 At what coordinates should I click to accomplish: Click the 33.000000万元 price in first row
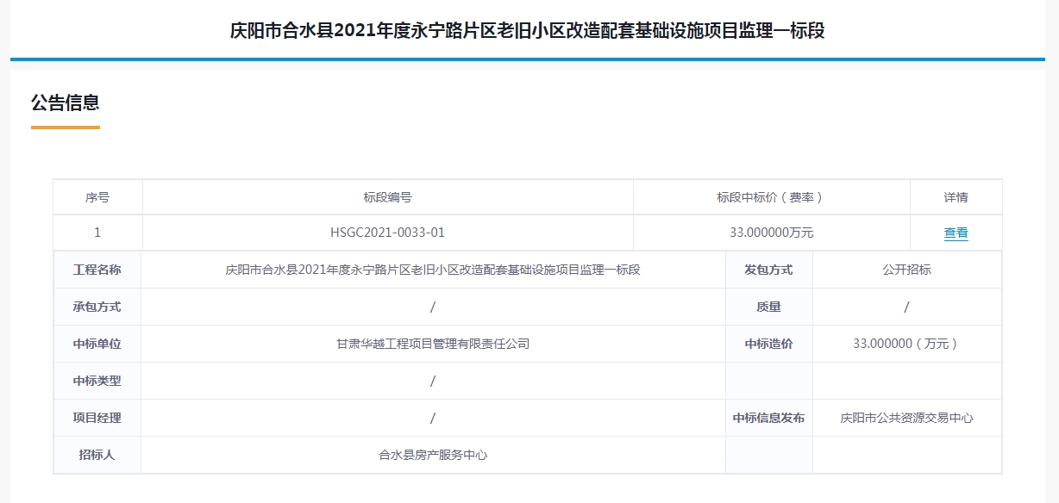point(771,233)
